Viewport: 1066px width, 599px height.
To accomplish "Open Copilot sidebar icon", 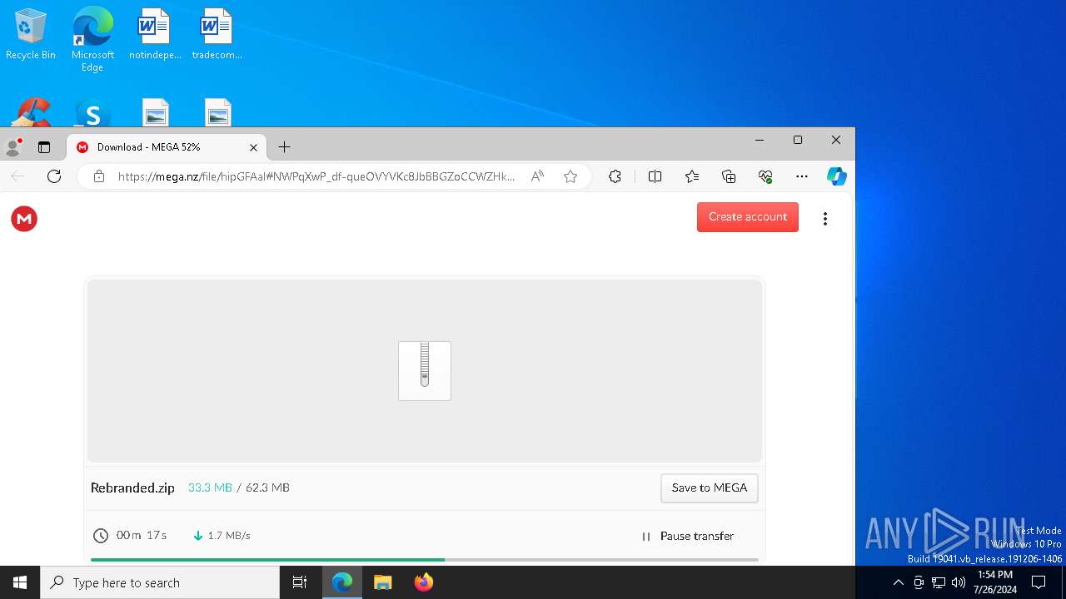I will tap(837, 176).
